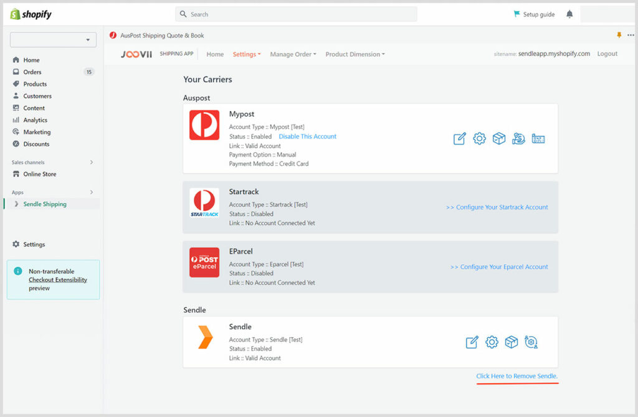Screen dimensions: 638x417
Task: Click the "EParcel" carrier name
Action: pos(241,251)
